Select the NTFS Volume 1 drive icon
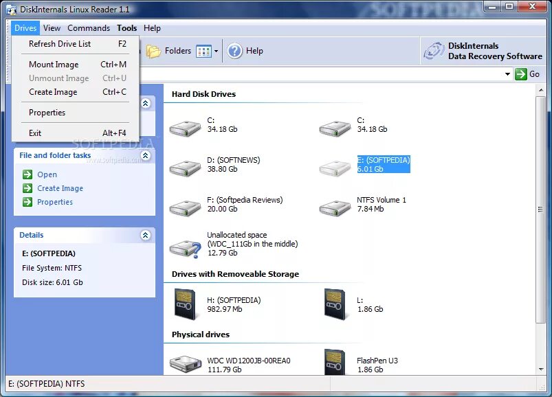 tap(335, 208)
